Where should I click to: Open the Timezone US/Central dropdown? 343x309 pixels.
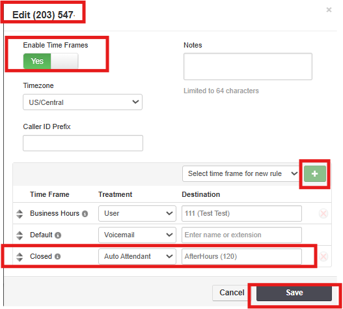tap(83, 102)
